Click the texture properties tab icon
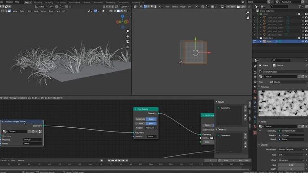Screen dimensions: 308x173 pos(255,133)
